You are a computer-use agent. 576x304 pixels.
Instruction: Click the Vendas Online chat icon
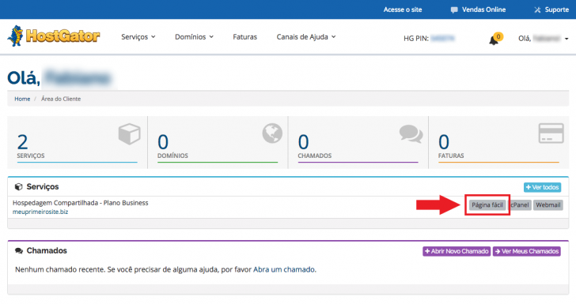click(454, 10)
